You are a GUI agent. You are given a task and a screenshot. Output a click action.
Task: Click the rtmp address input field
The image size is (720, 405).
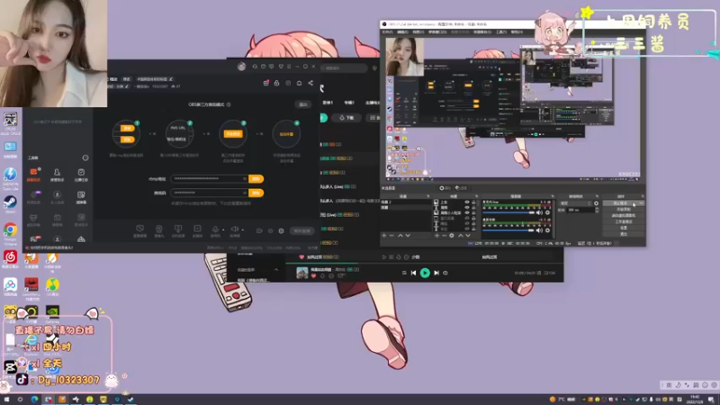209,178
